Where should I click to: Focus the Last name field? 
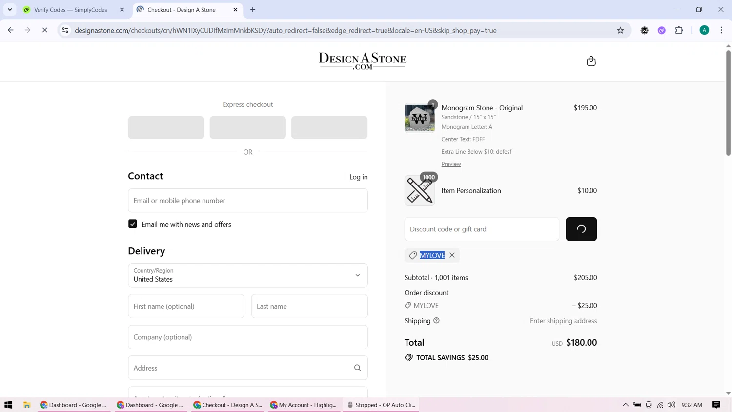309,306
